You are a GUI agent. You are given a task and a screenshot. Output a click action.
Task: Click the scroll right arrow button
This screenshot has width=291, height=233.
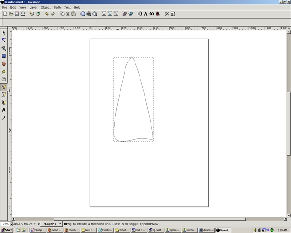(285, 219)
